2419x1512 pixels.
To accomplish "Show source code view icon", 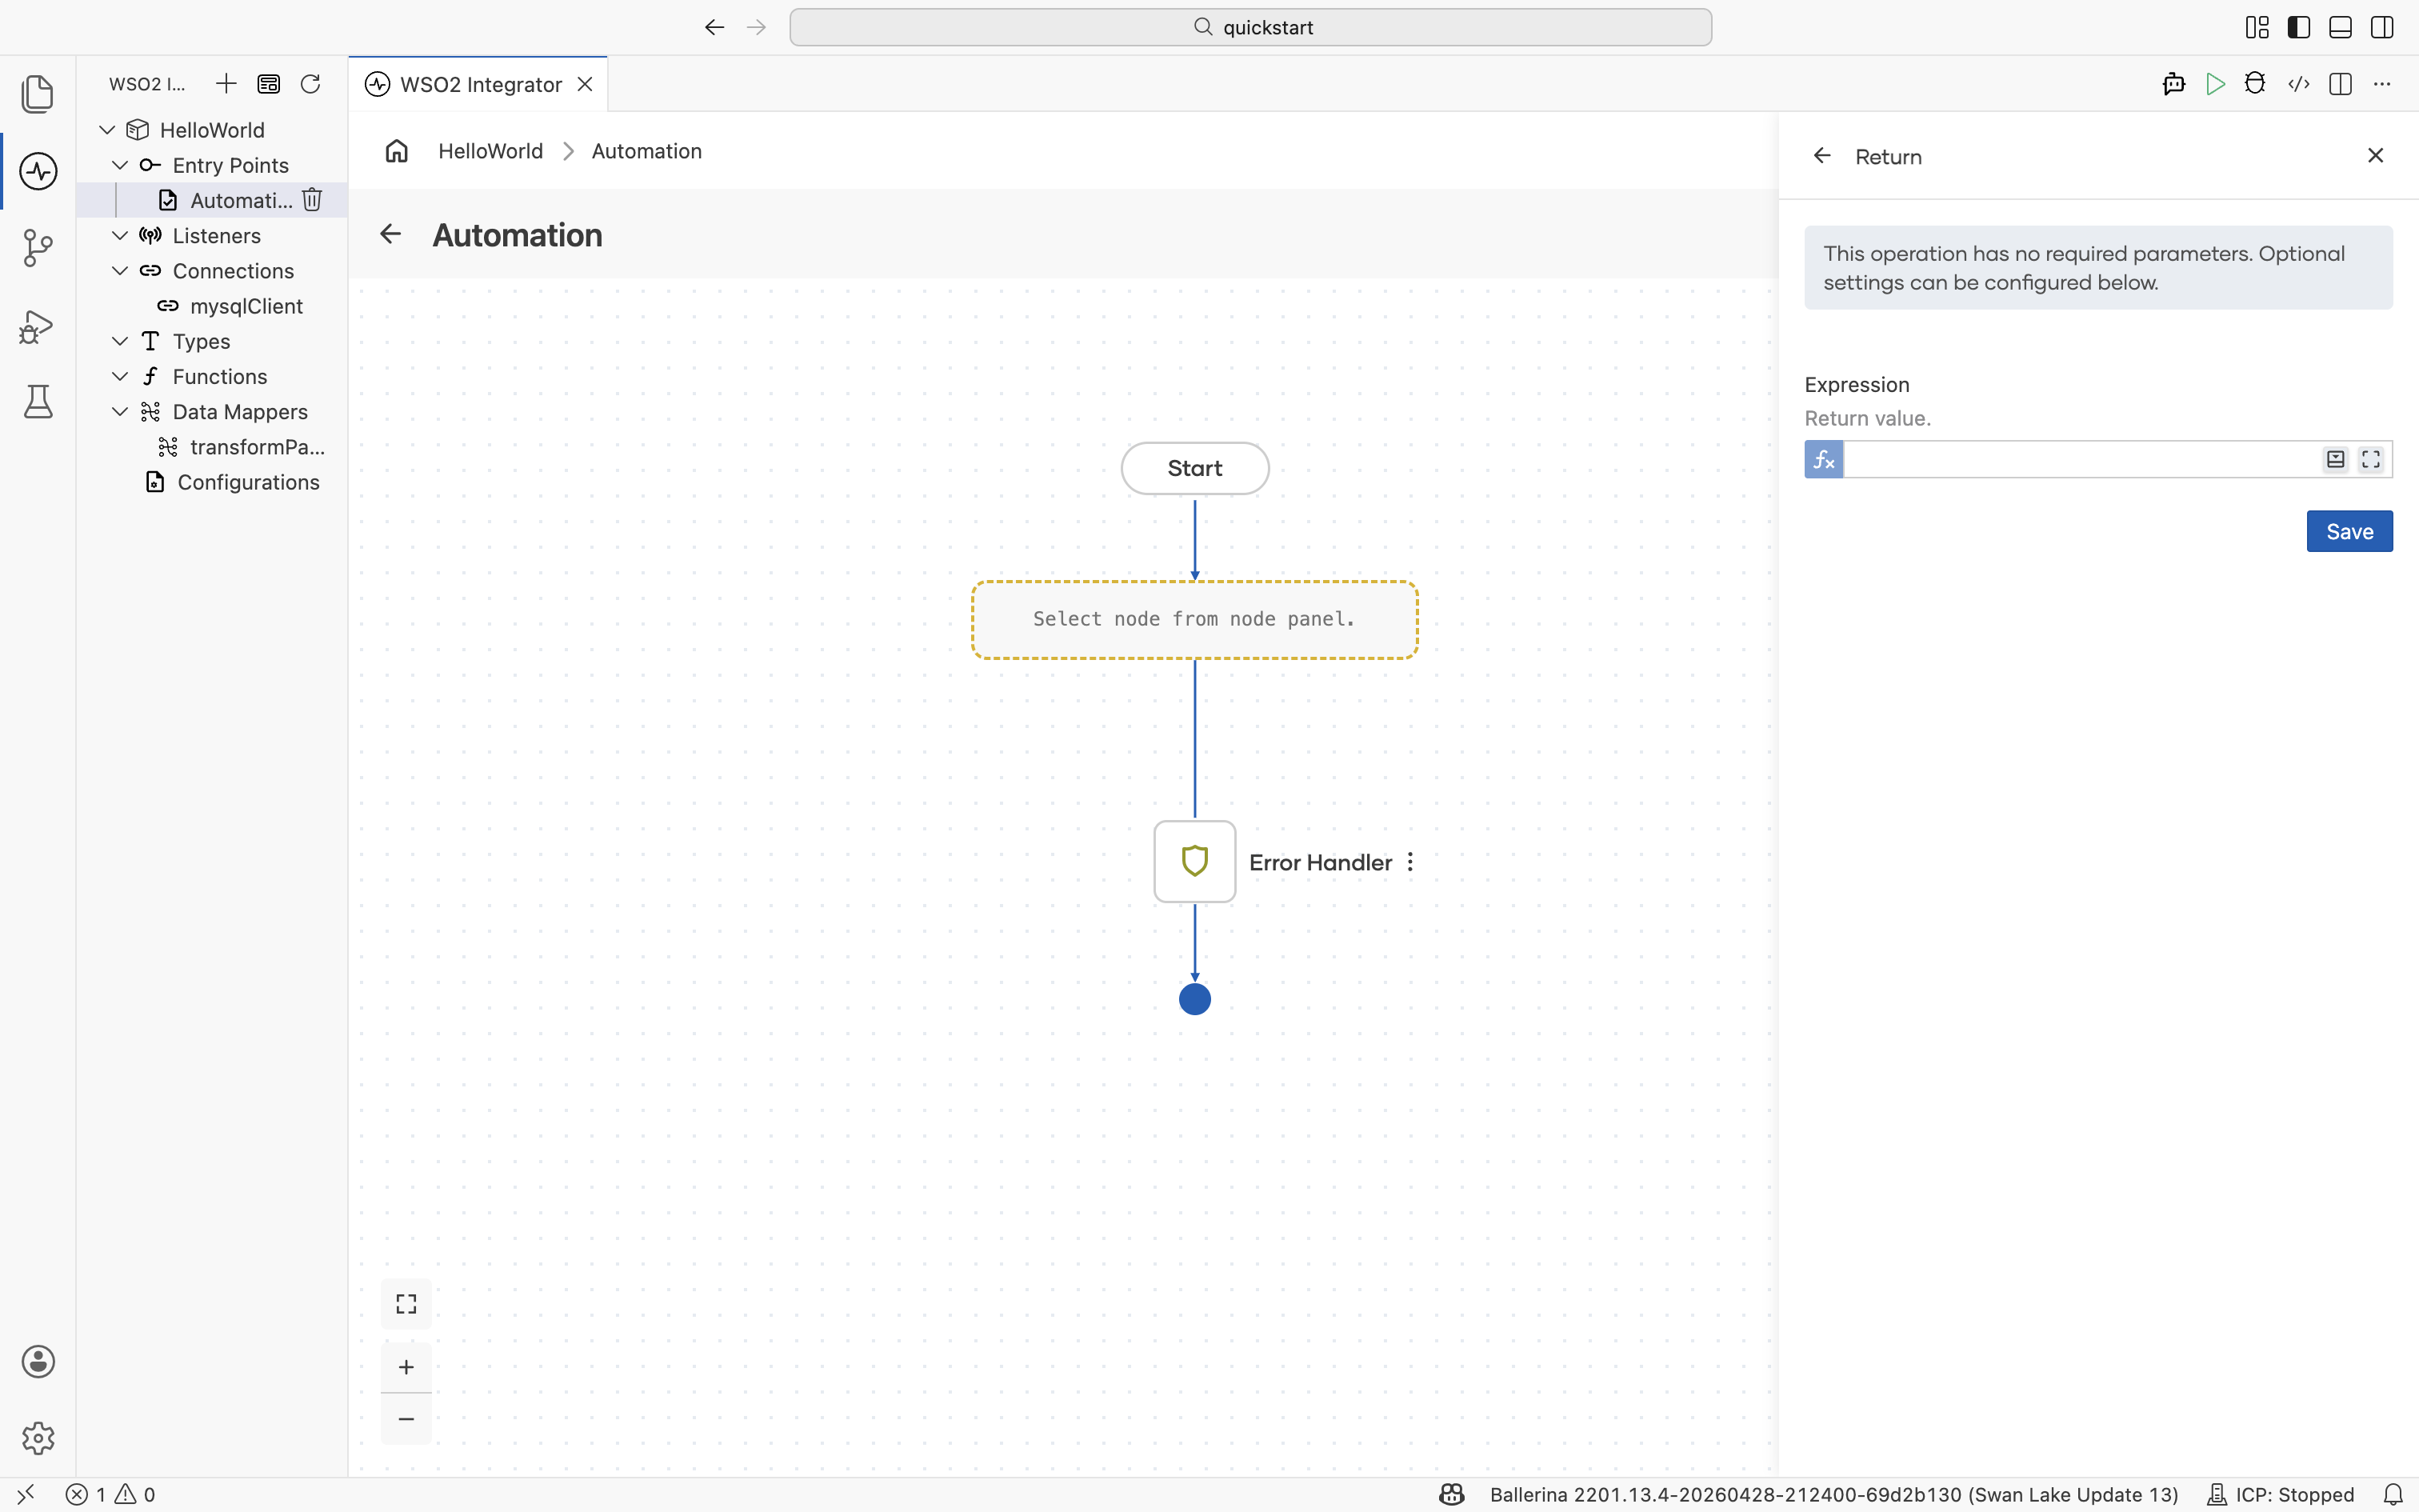I will pos(2298,84).
